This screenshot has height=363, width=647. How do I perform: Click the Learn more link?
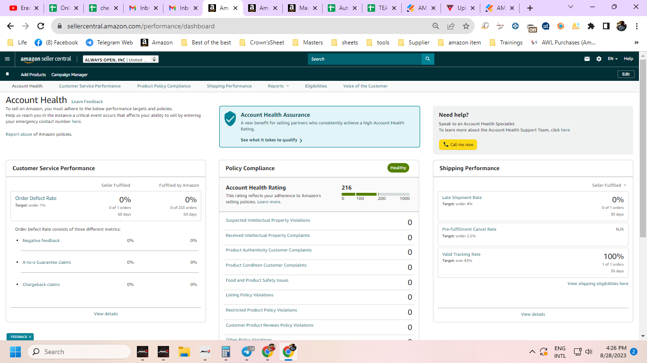point(269,202)
